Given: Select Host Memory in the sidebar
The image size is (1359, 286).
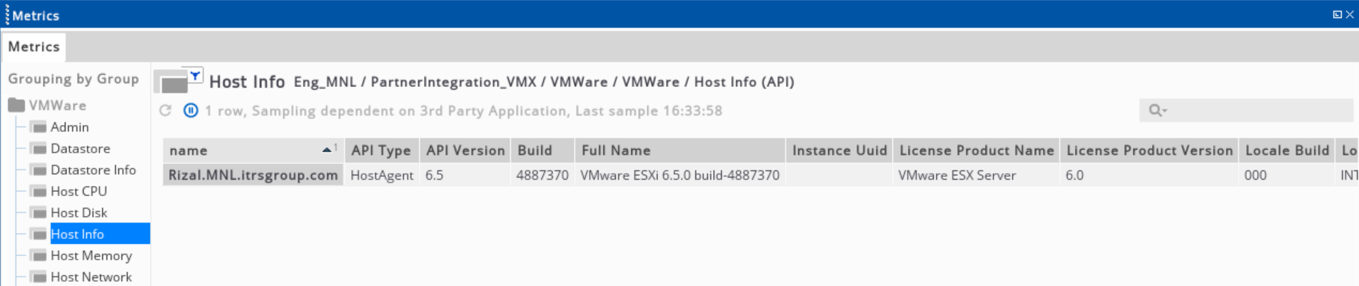Looking at the screenshot, I should click(x=91, y=256).
